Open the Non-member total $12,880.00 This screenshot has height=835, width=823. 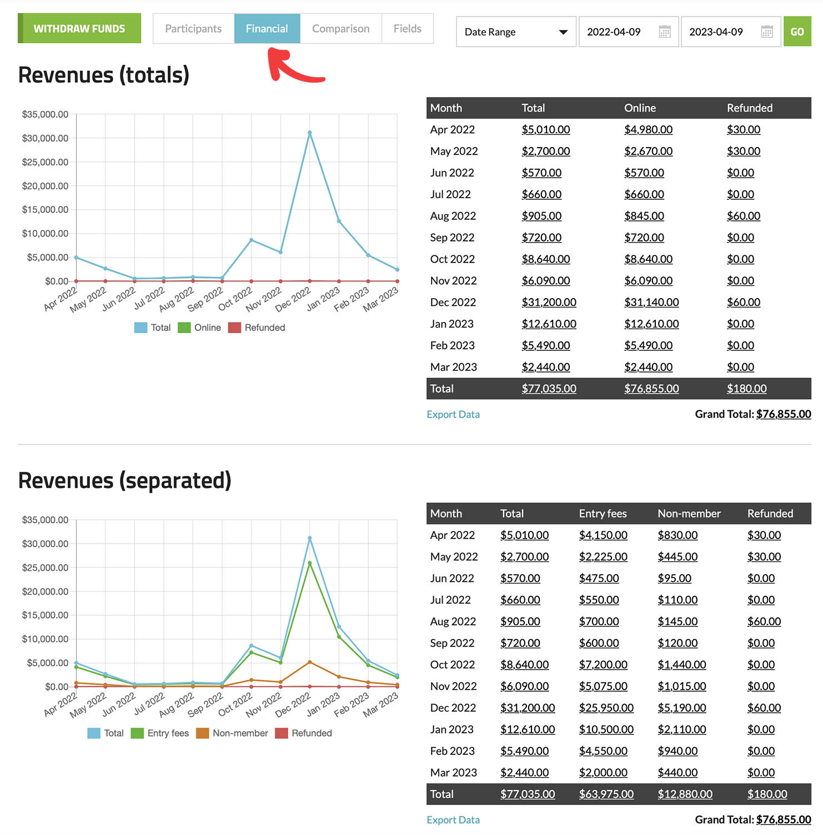(685, 794)
